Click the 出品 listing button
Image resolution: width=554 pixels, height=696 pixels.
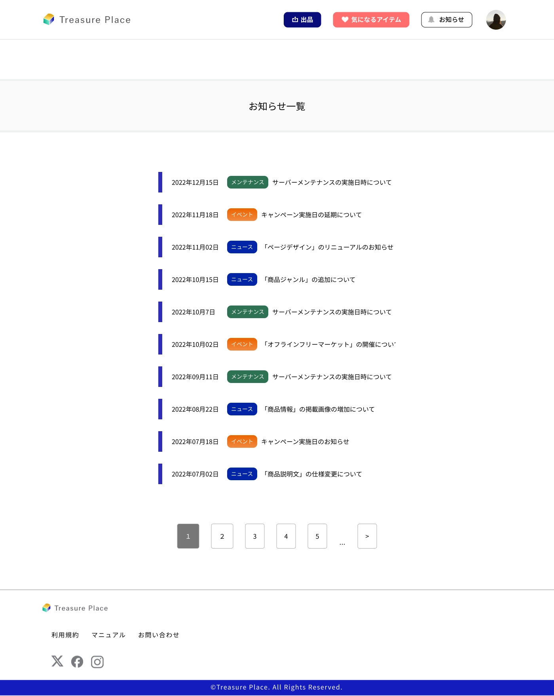(x=302, y=20)
